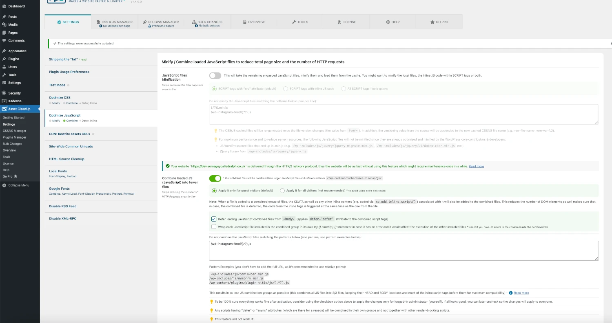Image resolution: width=612 pixels, height=323 pixels.
Task: Click the star icon on GO PRO tab
Action: [432, 22]
